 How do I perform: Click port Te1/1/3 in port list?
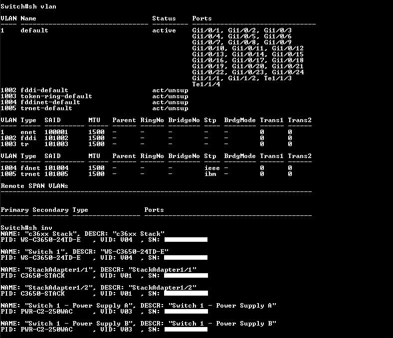tap(278, 78)
